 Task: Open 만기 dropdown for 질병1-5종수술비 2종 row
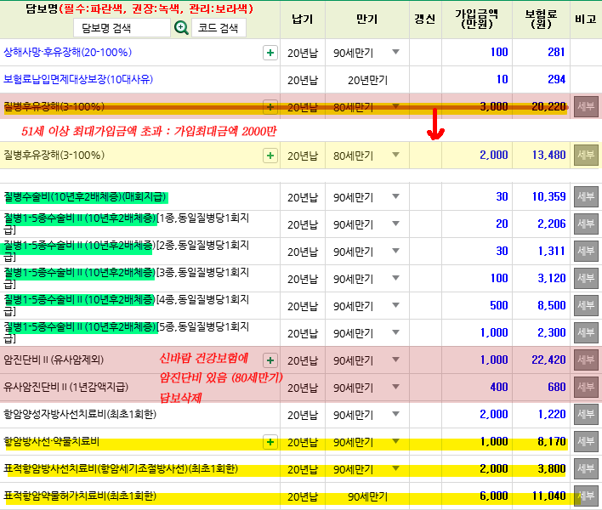(x=396, y=251)
